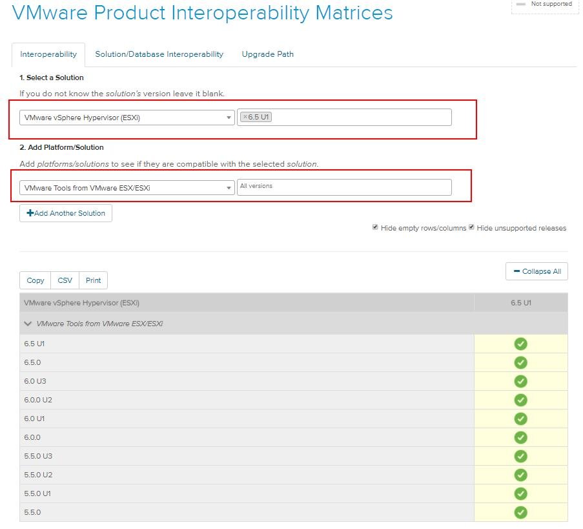
Task: Click the VMware Product Interoperability Matrices heading
Action: pos(202,13)
